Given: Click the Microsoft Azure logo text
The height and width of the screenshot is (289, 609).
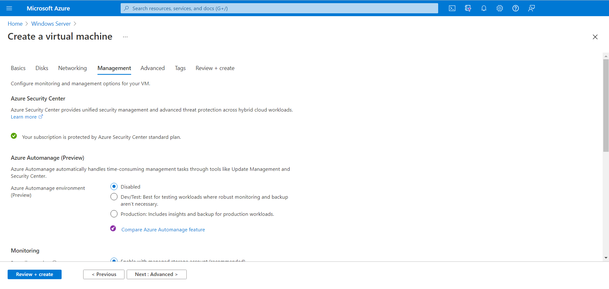Looking at the screenshot, I should (x=48, y=8).
